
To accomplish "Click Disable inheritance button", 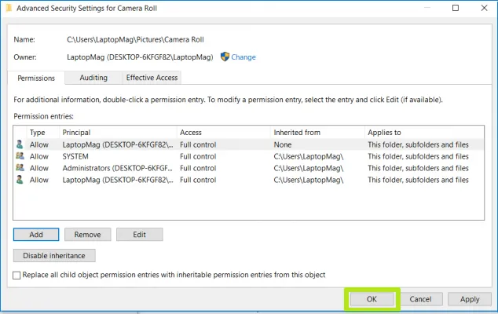I will pos(54,256).
